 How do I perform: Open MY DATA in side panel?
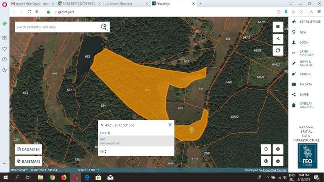[302, 84]
